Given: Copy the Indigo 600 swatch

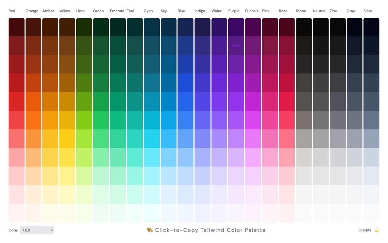Looking at the screenshot, I should (x=202, y=101).
